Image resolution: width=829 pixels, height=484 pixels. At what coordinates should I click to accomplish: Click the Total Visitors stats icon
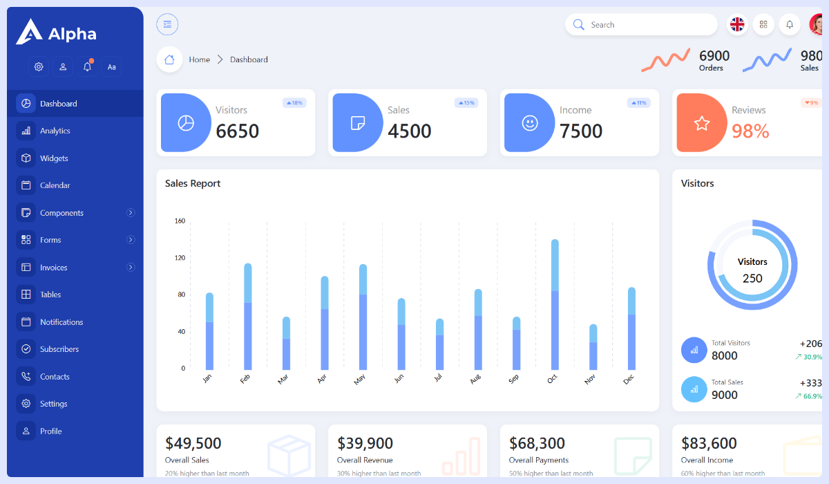pos(694,350)
